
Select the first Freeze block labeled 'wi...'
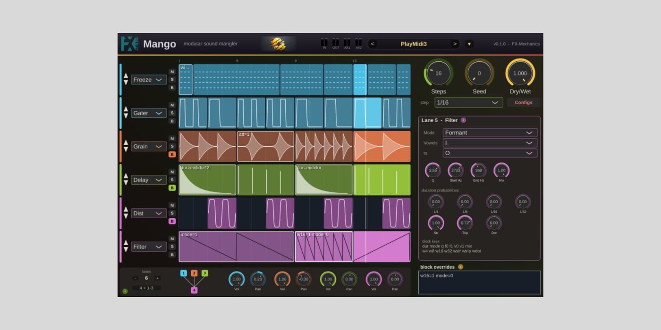(x=186, y=80)
